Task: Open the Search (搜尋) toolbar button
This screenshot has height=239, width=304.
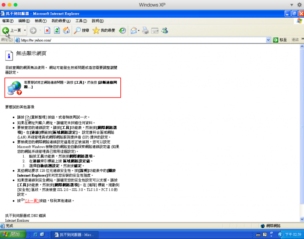Action: coord(81,30)
